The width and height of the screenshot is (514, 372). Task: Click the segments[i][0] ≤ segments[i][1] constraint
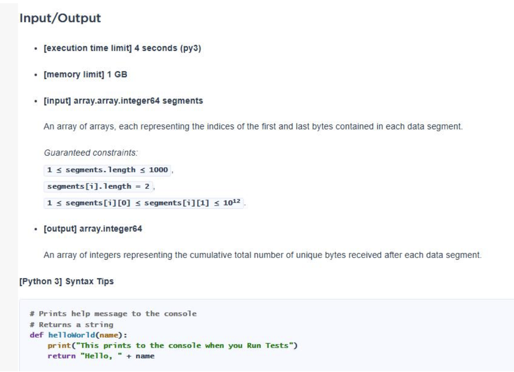point(144,203)
